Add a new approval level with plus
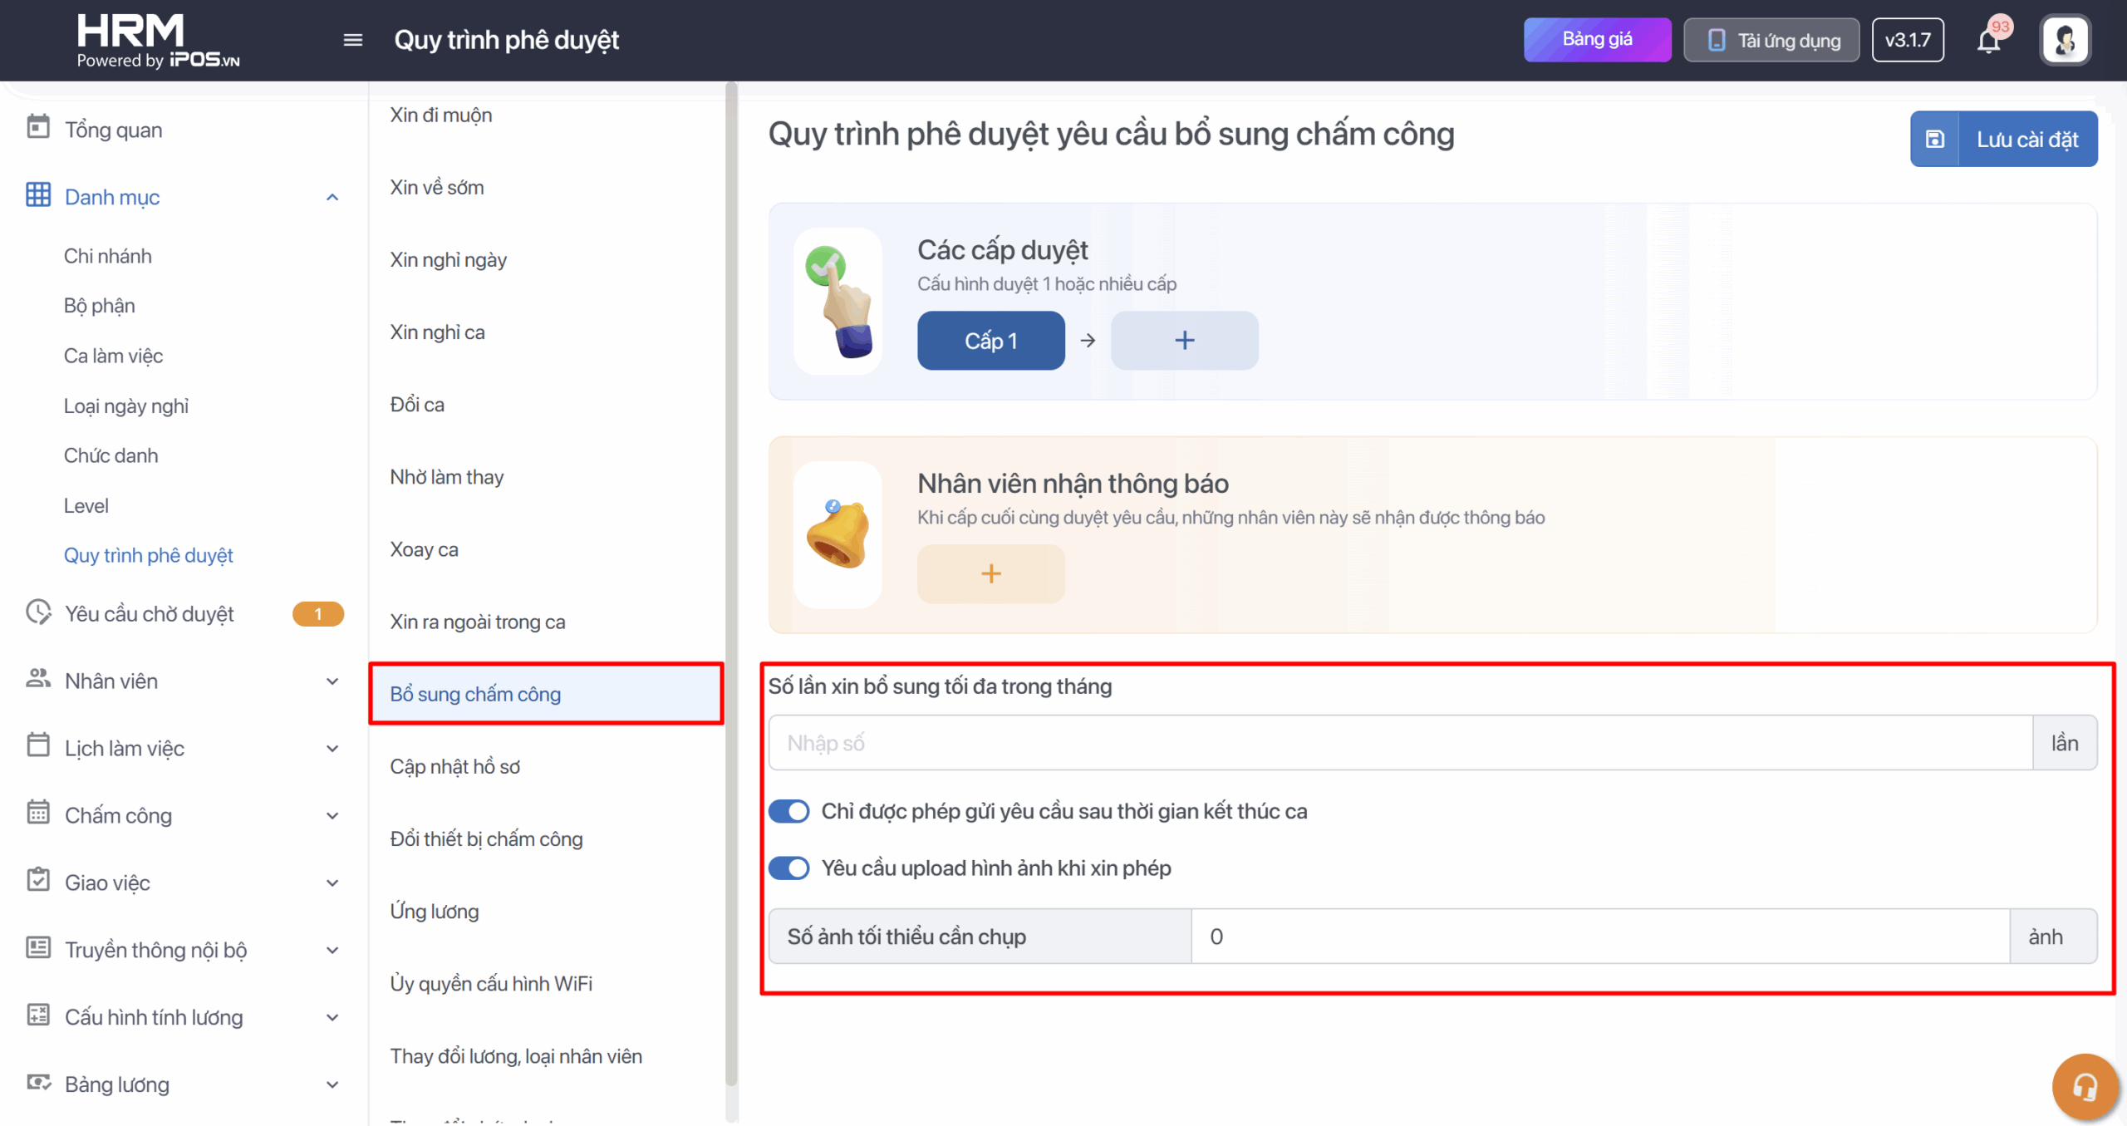 click(x=1184, y=340)
